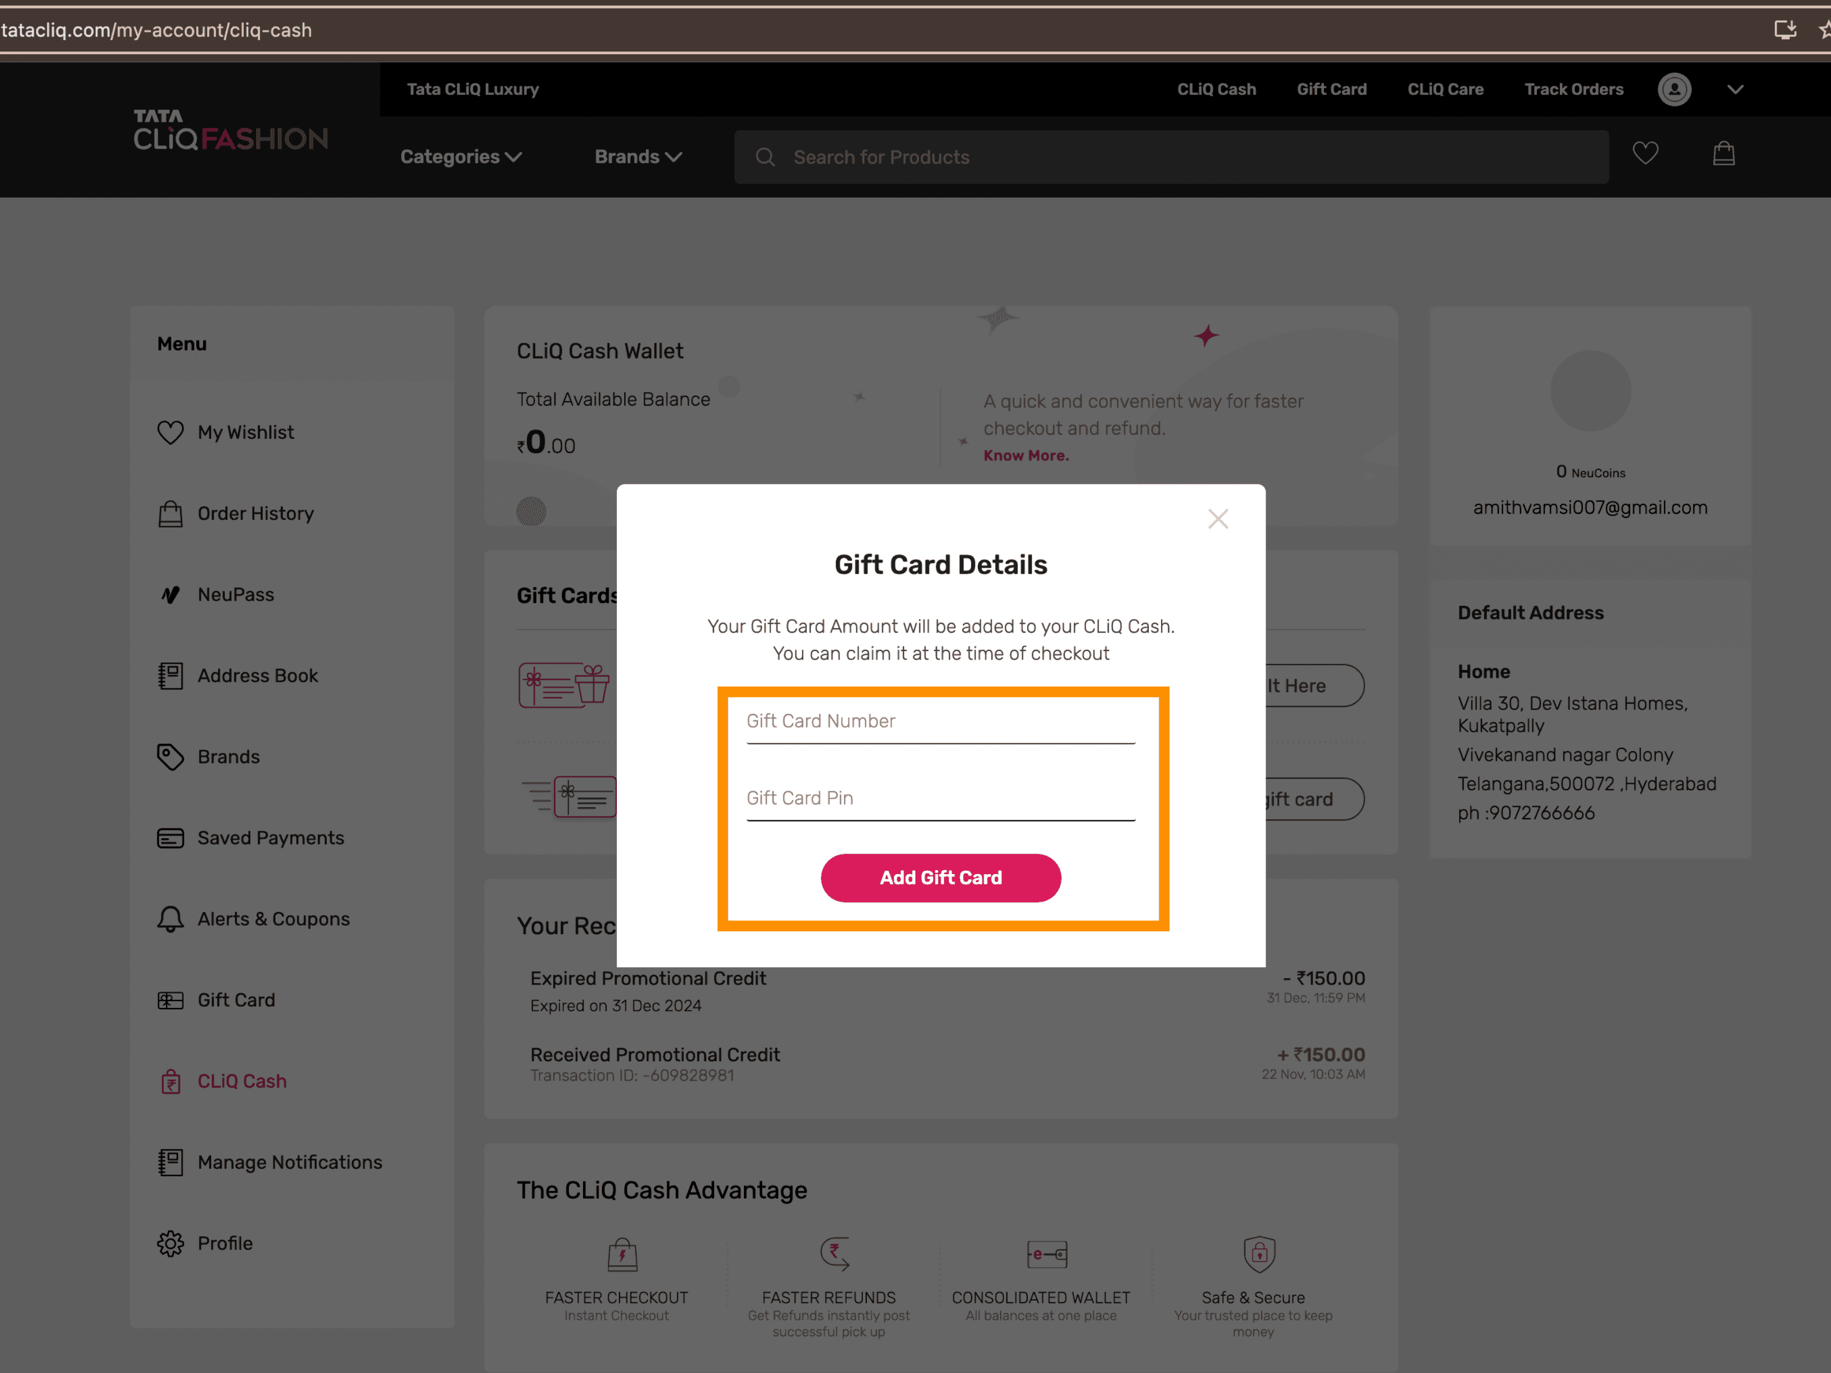This screenshot has height=1373, width=1831.
Task: Click the Know More link
Action: pyautogui.click(x=1025, y=455)
